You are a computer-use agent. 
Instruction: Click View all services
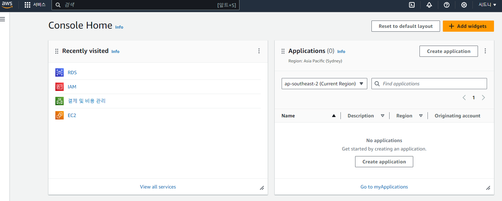pyautogui.click(x=158, y=187)
